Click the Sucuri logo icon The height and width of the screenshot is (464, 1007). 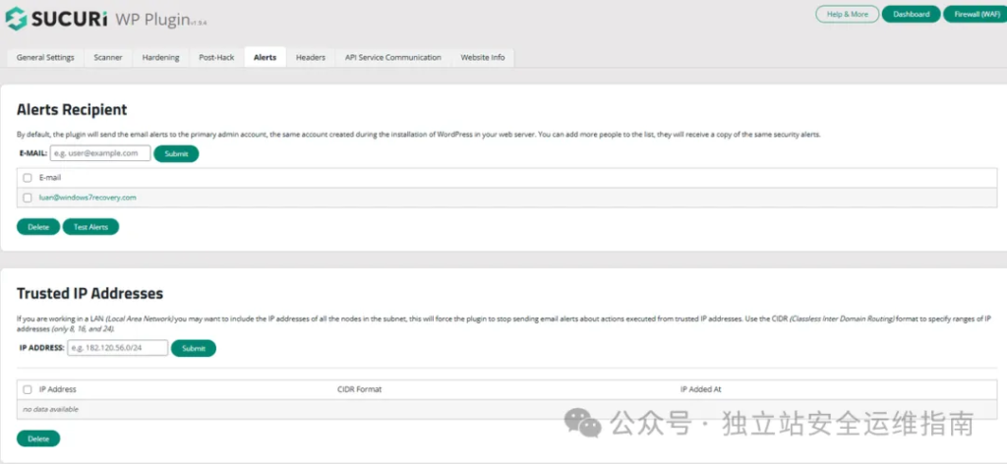point(16,20)
